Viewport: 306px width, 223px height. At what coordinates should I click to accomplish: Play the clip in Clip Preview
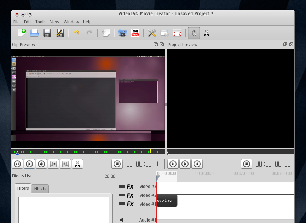pos(29,164)
